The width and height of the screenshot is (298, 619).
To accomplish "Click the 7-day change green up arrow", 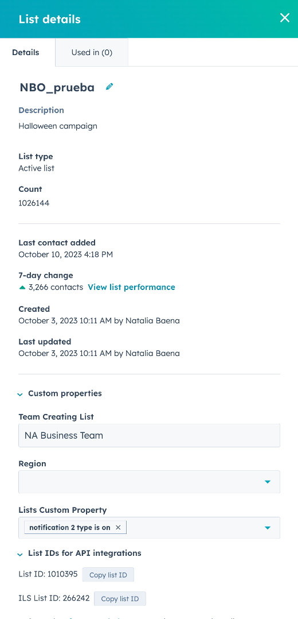I will tap(22, 287).
